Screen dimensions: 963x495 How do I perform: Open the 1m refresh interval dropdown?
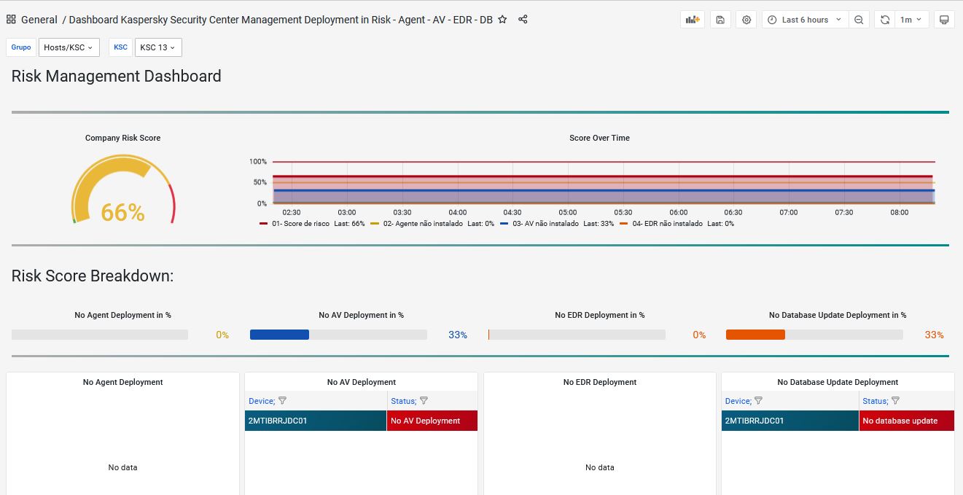(x=911, y=20)
